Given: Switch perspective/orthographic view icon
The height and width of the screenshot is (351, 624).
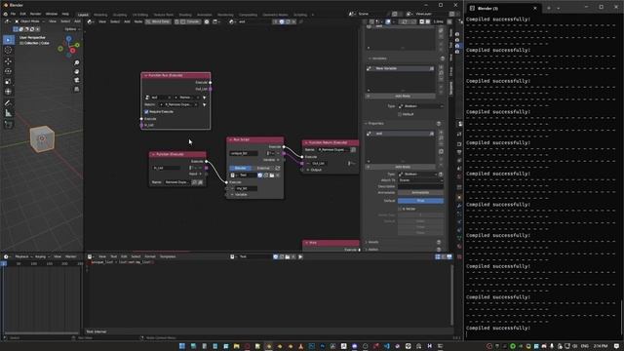Looking at the screenshot, I should click(x=76, y=89).
